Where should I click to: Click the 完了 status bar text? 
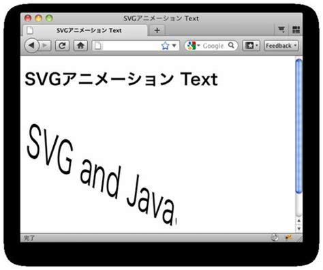pyautogui.click(x=29, y=238)
